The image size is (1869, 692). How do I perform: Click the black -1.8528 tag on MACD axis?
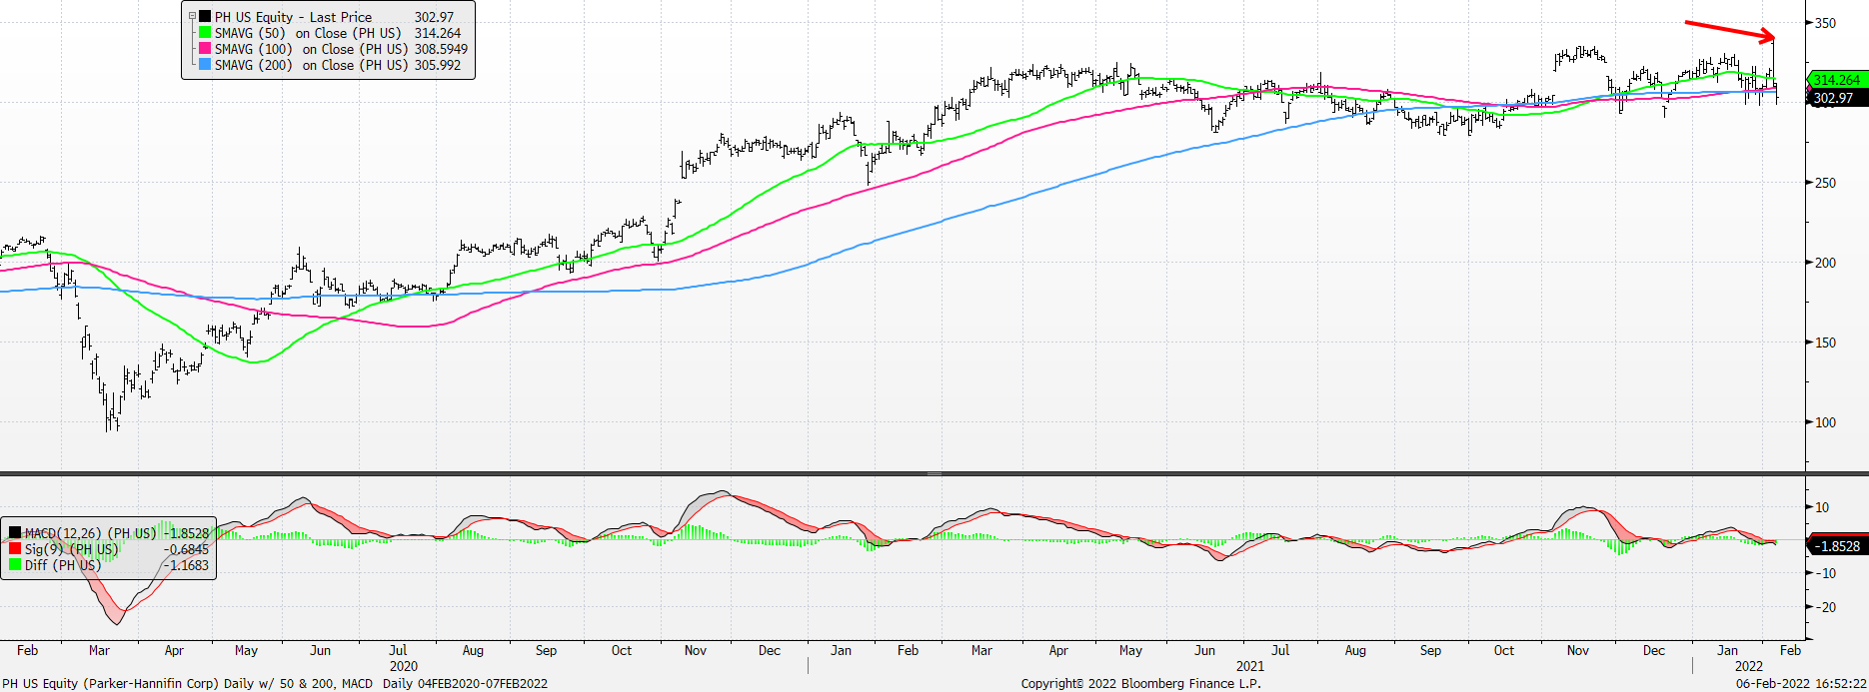click(1837, 546)
